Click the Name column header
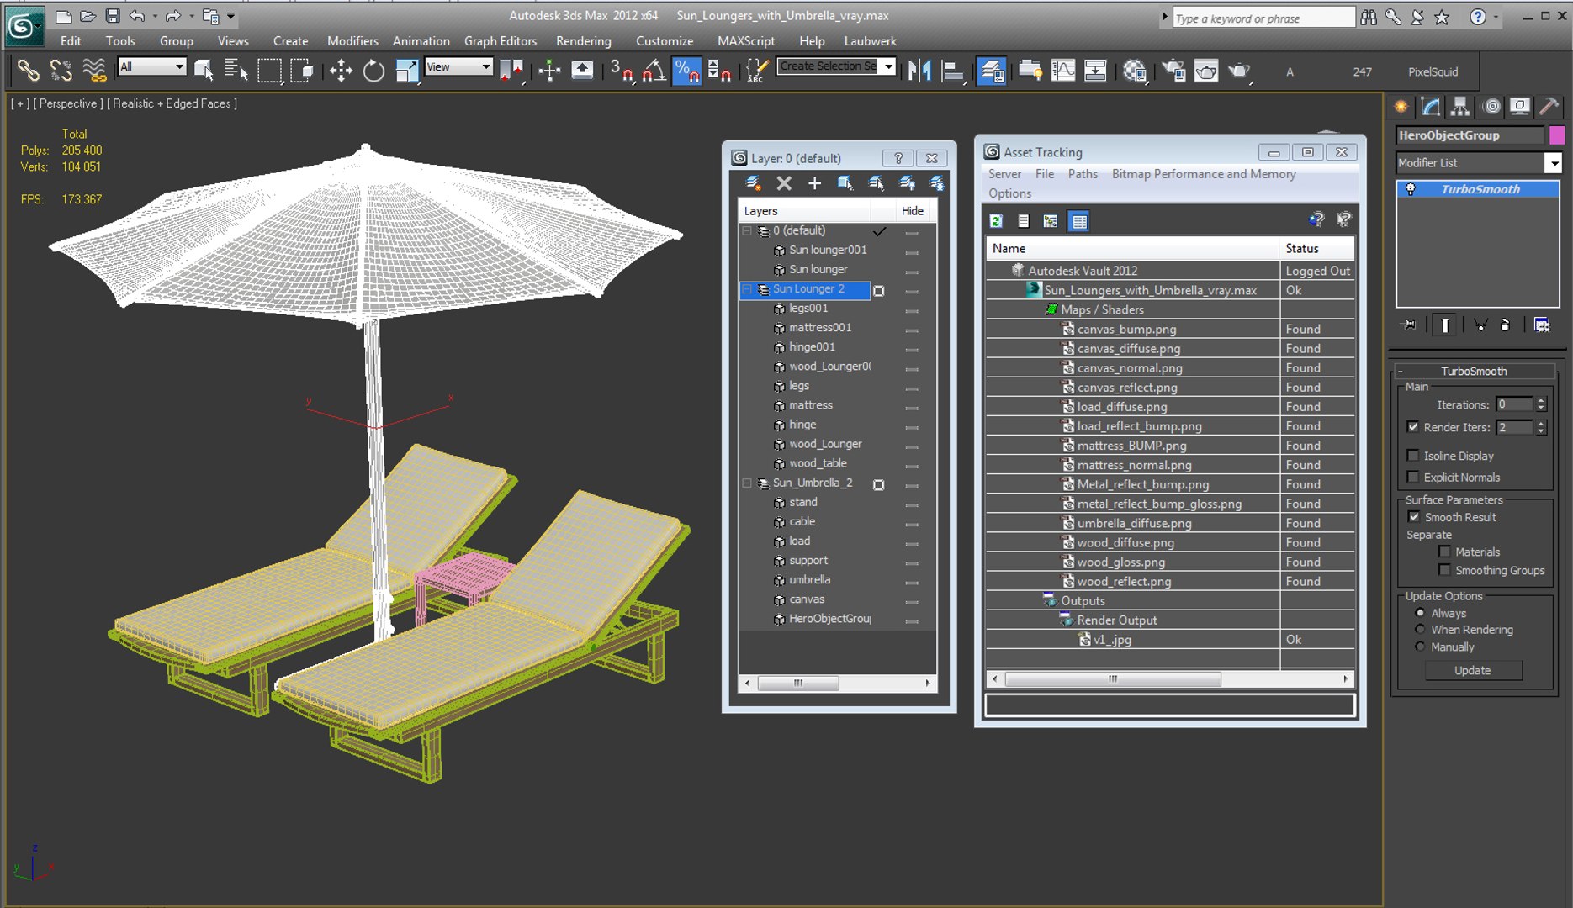Image resolution: width=1573 pixels, height=908 pixels. 1133,248
